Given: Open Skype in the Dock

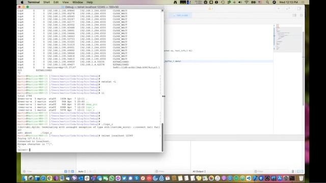Looking at the screenshot, I should tap(137, 178).
